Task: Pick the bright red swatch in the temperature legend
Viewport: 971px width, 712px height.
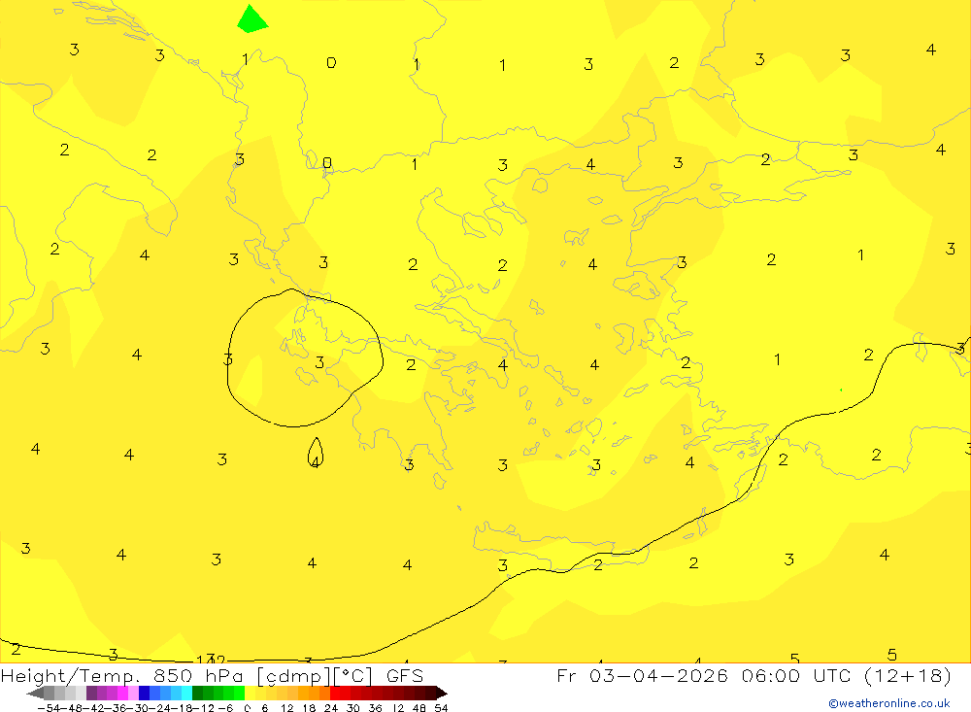Action: [335, 693]
